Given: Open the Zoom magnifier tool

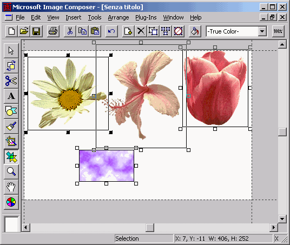Looking at the screenshot, I should (11, 172).
